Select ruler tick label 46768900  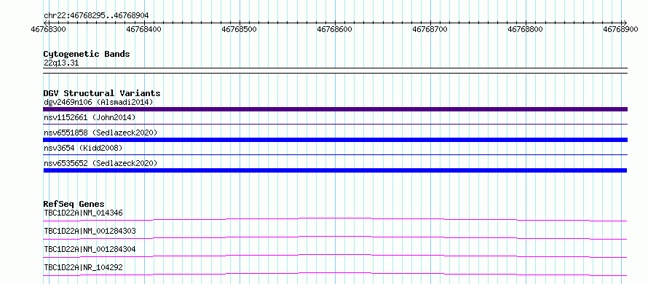621,29
